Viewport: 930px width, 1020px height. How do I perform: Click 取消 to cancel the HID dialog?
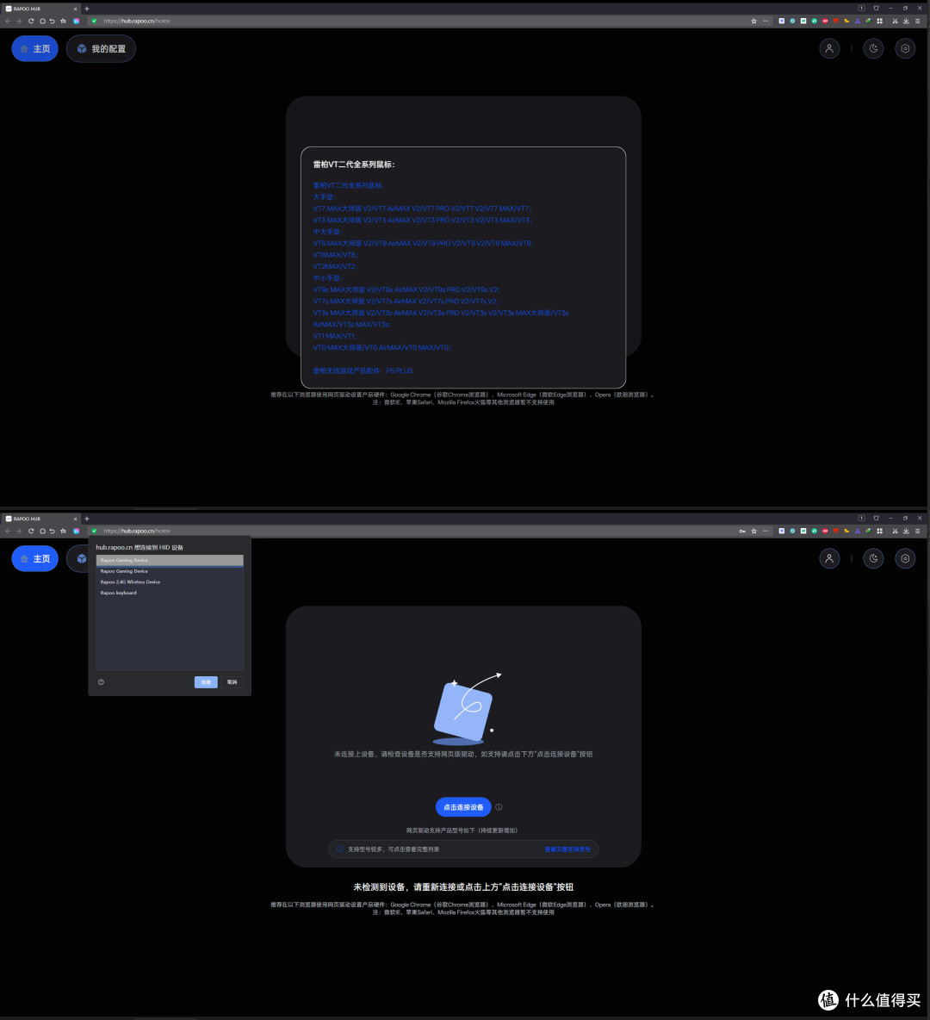[x=232, y=681]
